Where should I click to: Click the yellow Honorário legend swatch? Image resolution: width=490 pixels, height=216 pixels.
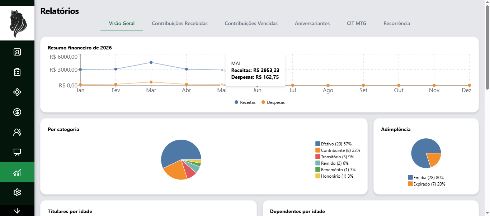(x=318, y=176)
